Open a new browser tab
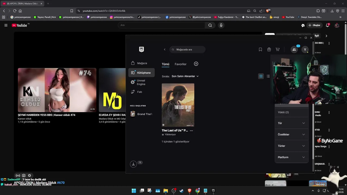 tap(48, 4)
